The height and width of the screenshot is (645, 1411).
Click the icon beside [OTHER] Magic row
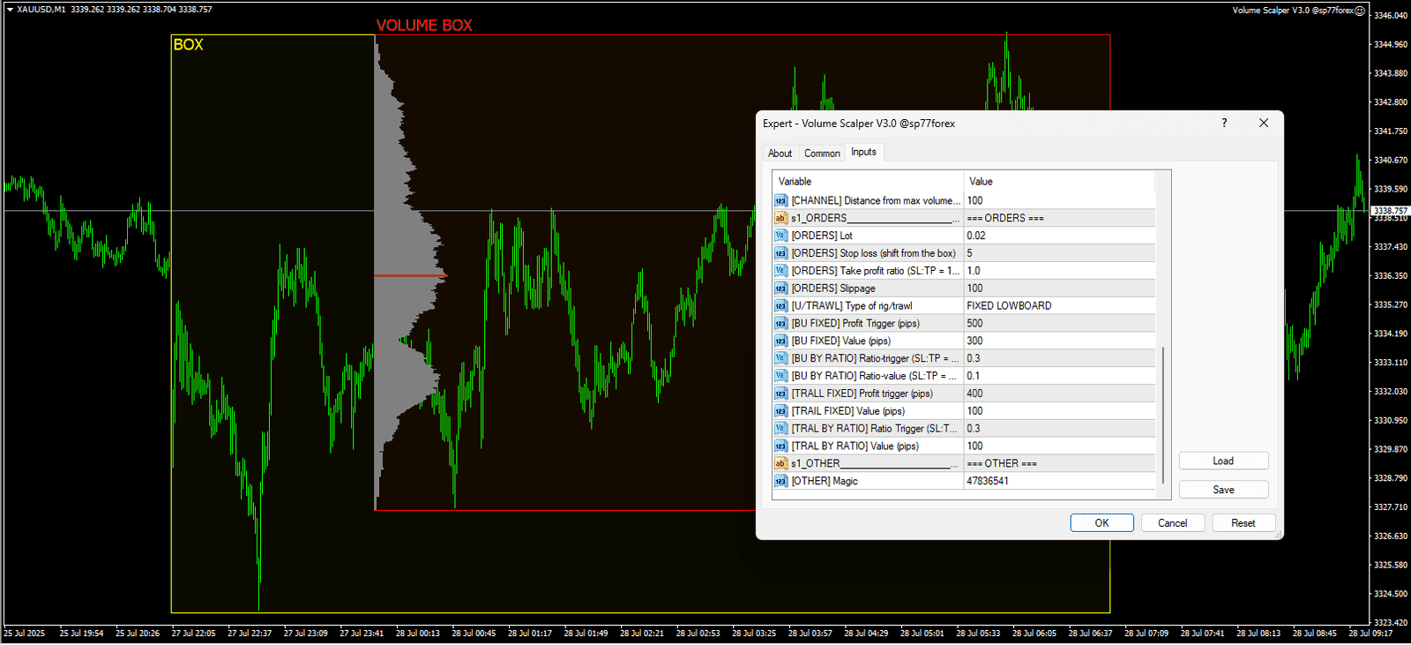point(780,481)
